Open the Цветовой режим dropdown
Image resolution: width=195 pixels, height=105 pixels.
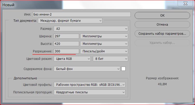(72, 59)
